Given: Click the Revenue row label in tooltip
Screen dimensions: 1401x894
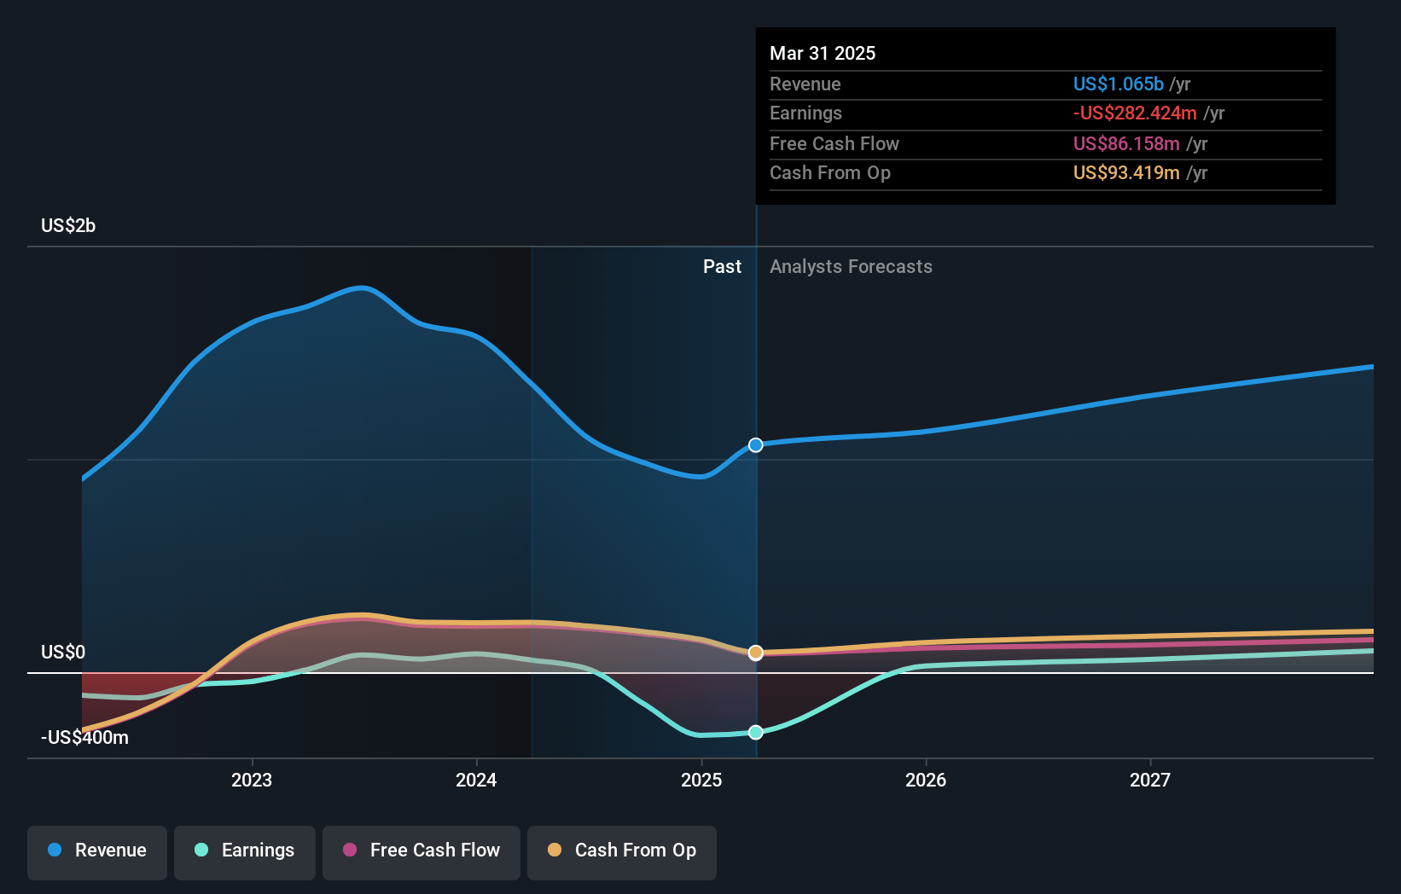Looking at the screenshot, I should tap(805, 84).
